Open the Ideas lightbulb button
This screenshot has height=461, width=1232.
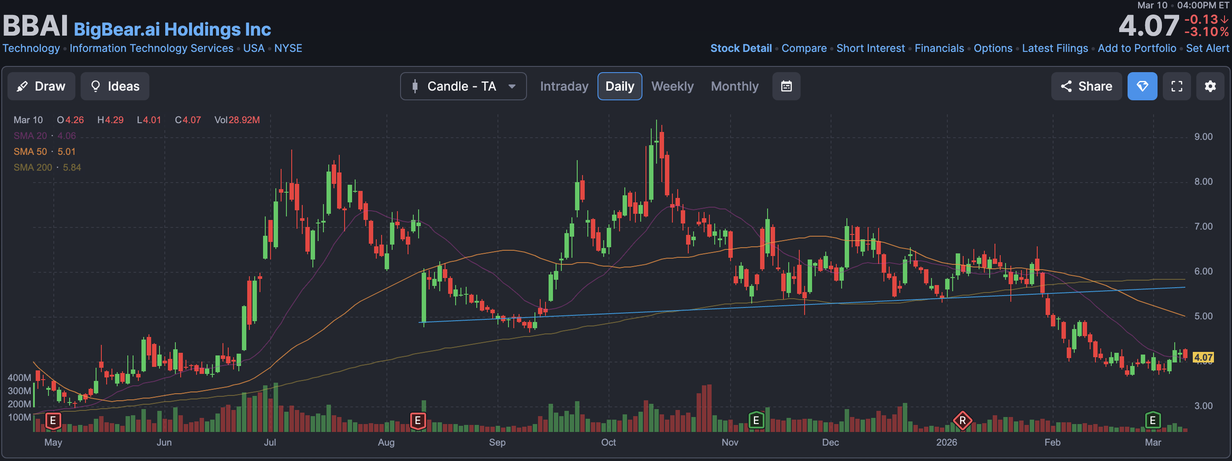[115, 86]
